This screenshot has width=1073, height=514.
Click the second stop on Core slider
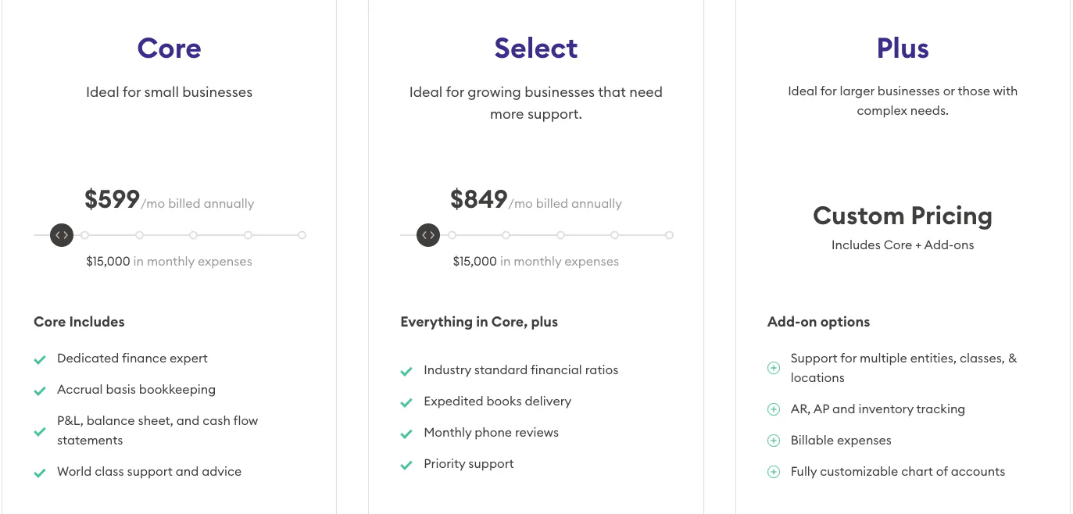pos(139,235)
